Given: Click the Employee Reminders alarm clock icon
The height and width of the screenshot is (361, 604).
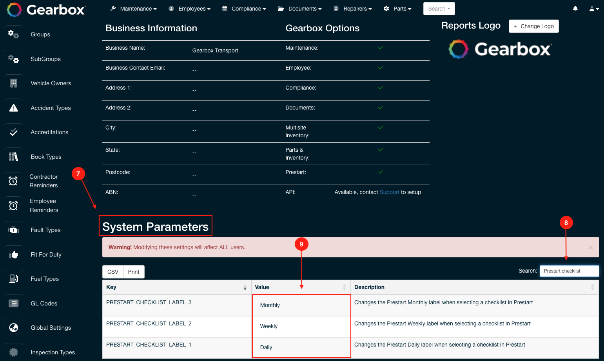Looking at the screenshot, I should pos(13,205).
